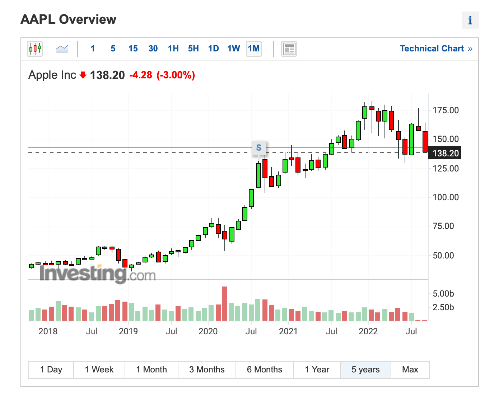Choose the 1 Year range tab
The height and width of the screenshot is (394, 494).
(317, 370)
